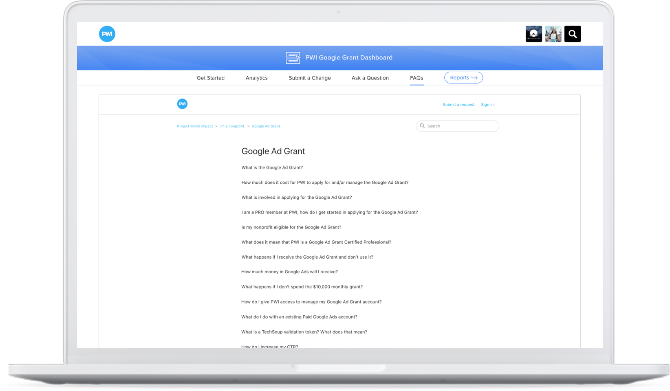This screenshot has width=670, height=391.
Task: Open the $10,000 monthly grant question
Action: point(302,287)
